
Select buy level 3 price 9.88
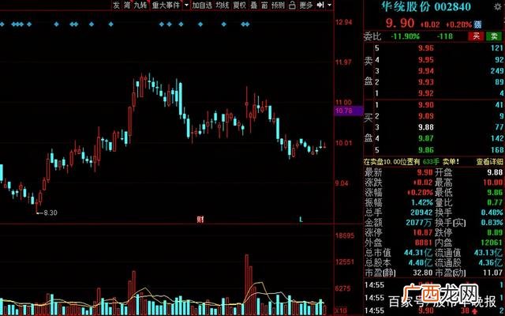pyautogui.click(x=426, y=127)
